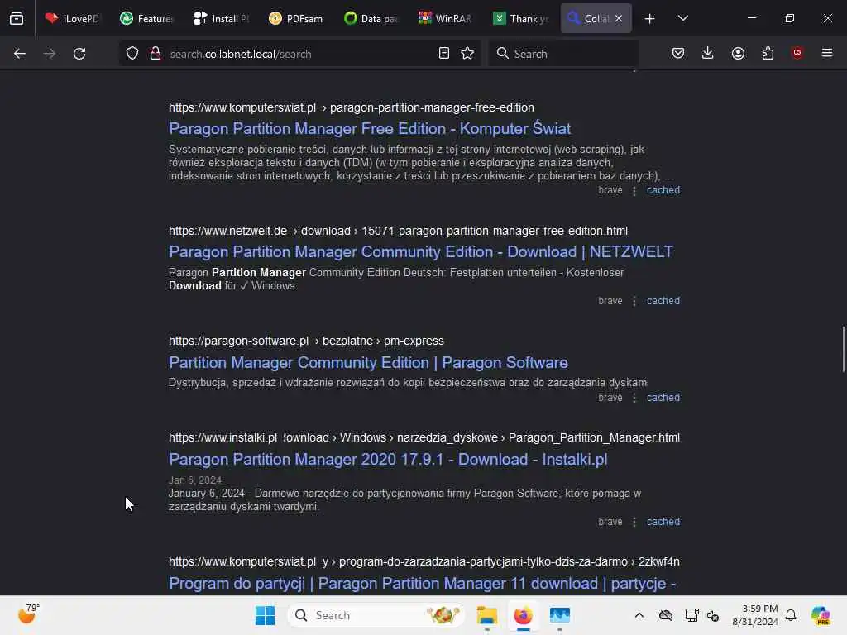Reload the current page

(x=79, y=54)
